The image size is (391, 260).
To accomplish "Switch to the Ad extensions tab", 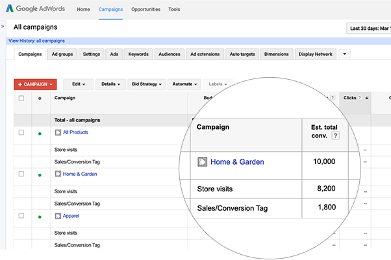I will click(x=205, y=54).
